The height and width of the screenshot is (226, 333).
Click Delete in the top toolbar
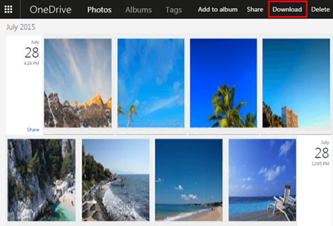click(320, 9)
